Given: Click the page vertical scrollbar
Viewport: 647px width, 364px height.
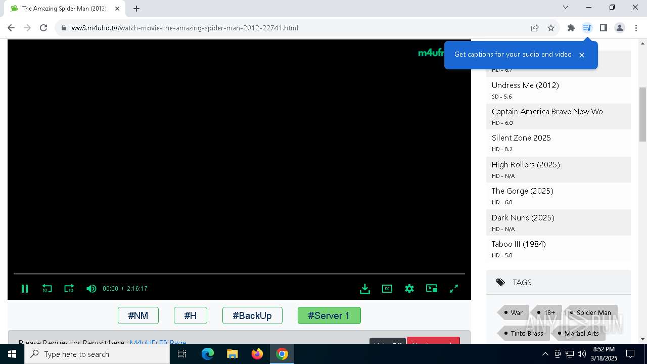Looking at the screenshot, I should 642,114.
